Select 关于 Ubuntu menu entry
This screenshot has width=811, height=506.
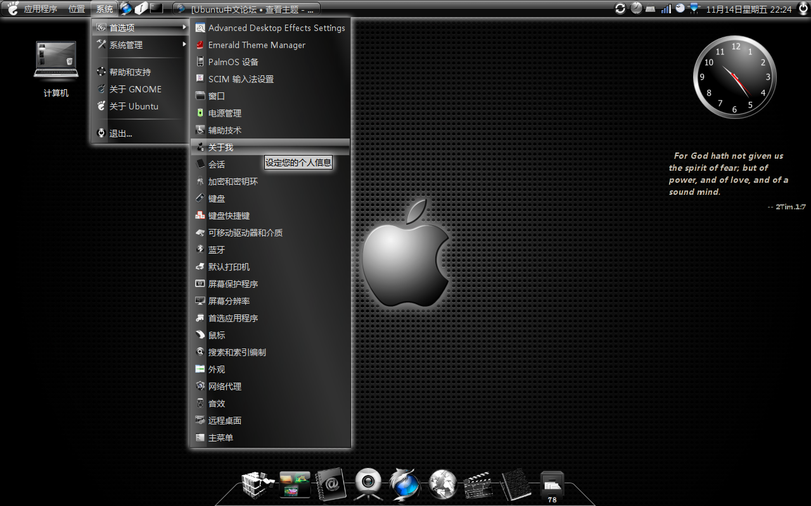point(141,106)
